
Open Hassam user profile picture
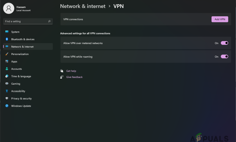tap(9, 8)
